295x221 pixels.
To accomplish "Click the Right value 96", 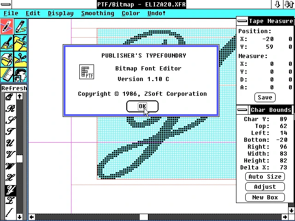I will (283, 146).
